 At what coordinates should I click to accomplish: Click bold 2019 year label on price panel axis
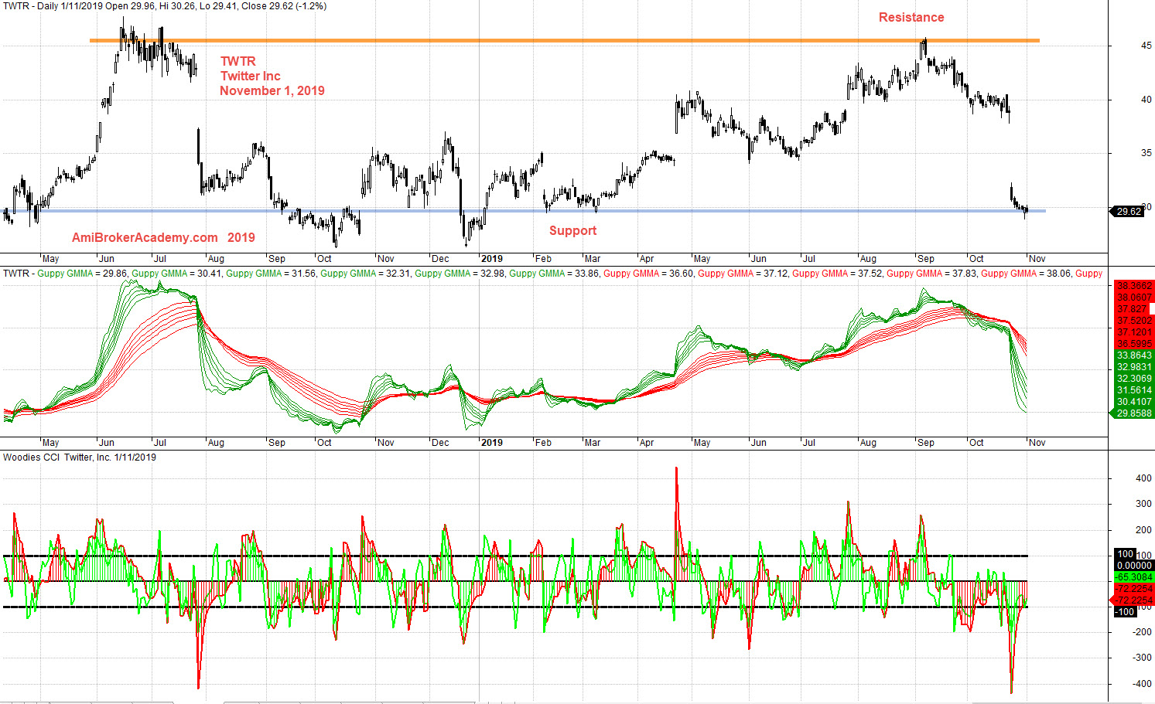[492, 259]
